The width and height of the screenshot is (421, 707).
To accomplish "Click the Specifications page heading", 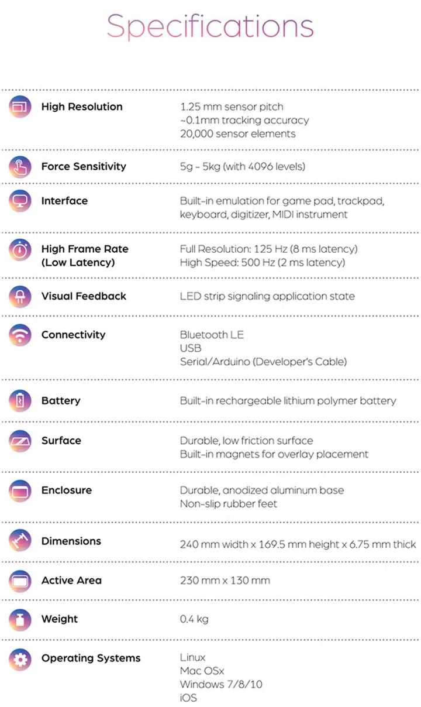I will pos(210,26).
